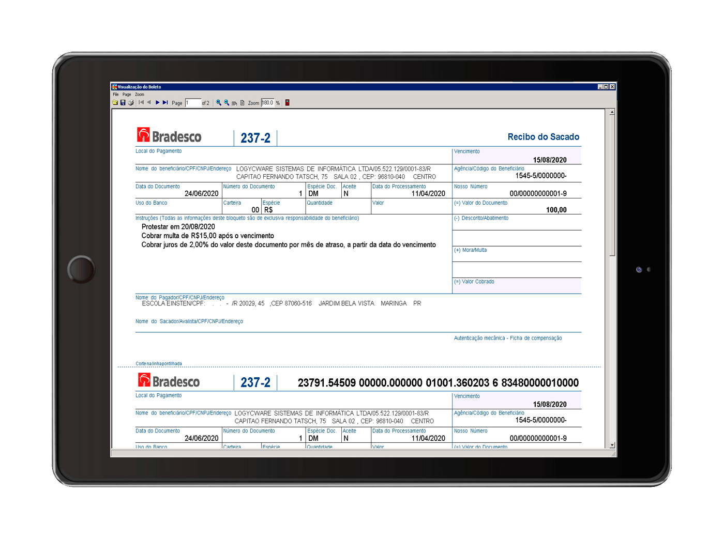Image resolution: width=724 pixels, height=539 pixels.
Task: Click the zoom in magnifier icon
Action: [219, 103]
